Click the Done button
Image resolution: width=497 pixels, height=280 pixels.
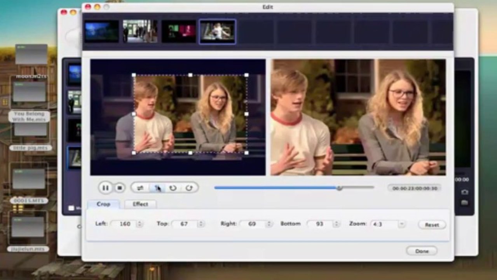coord(422,251)
